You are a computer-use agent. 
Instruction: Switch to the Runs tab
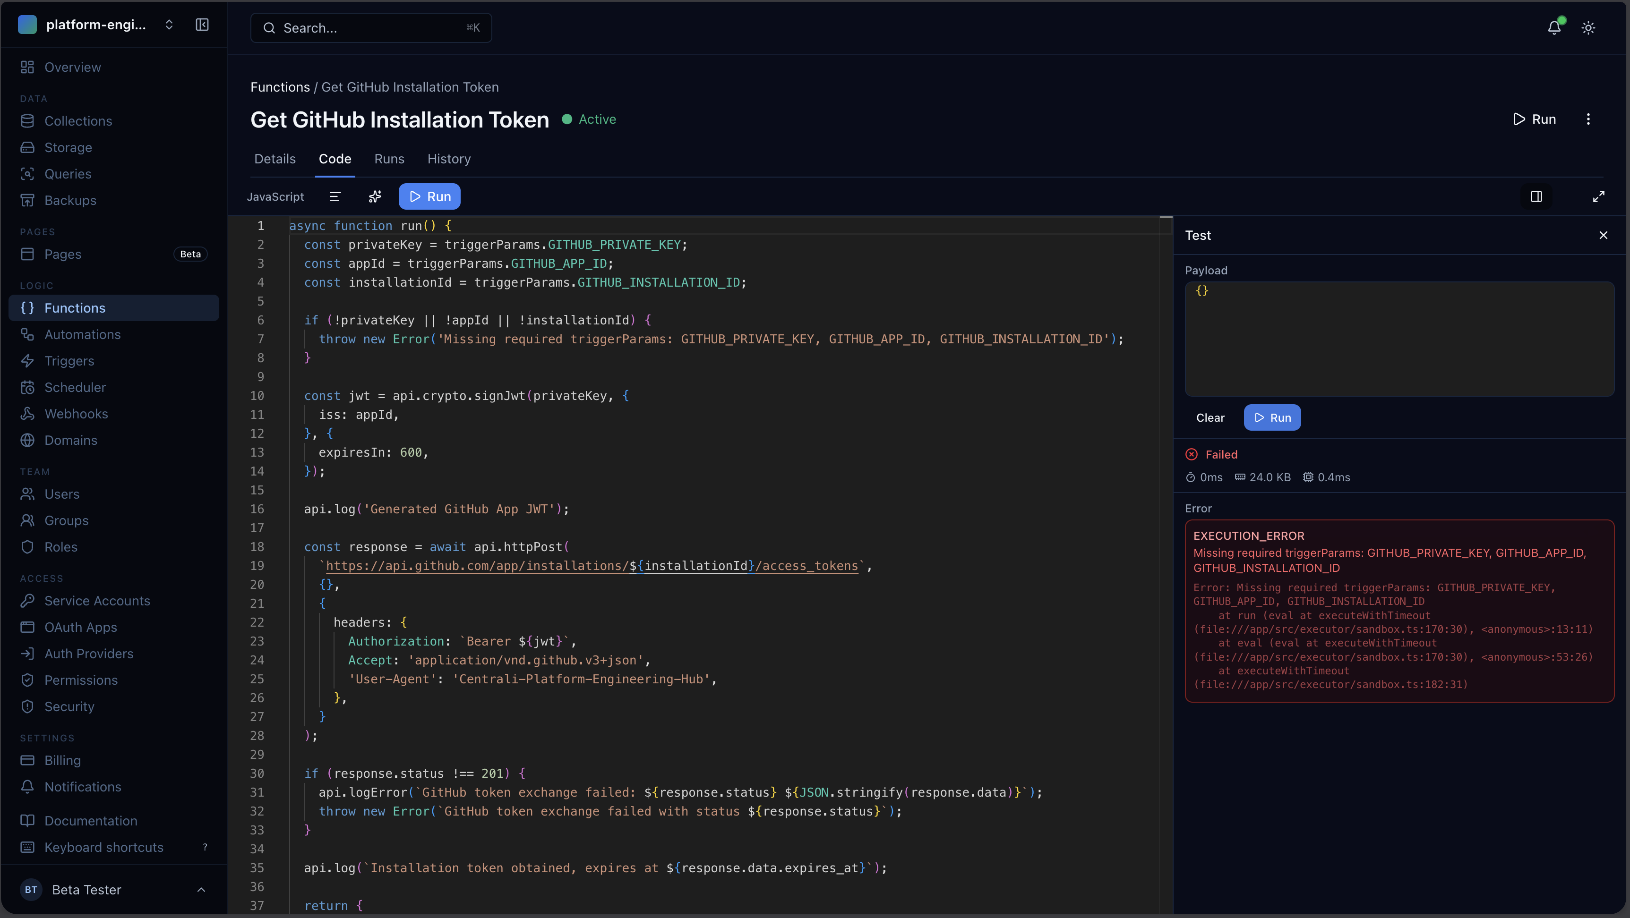[389, 159]
